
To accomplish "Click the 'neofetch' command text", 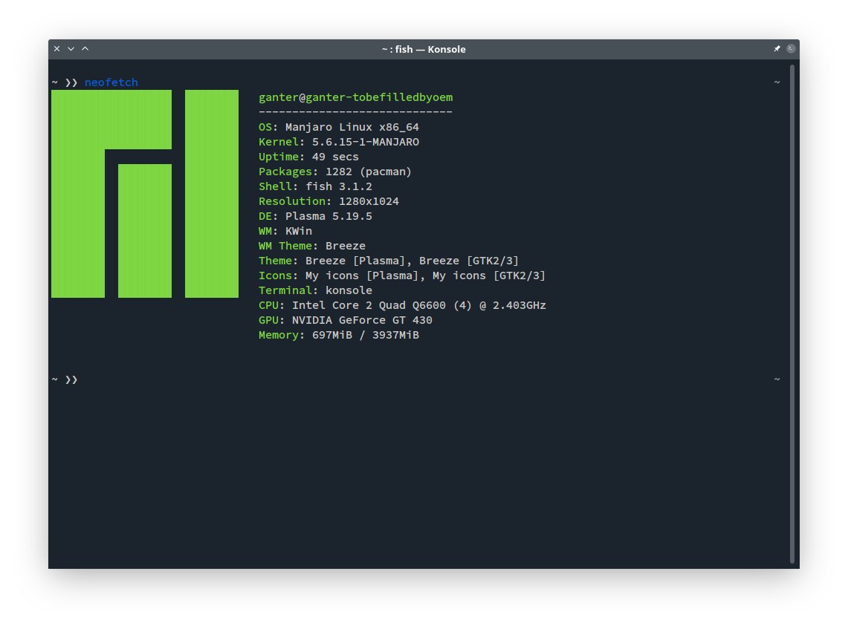I will 111,82.
